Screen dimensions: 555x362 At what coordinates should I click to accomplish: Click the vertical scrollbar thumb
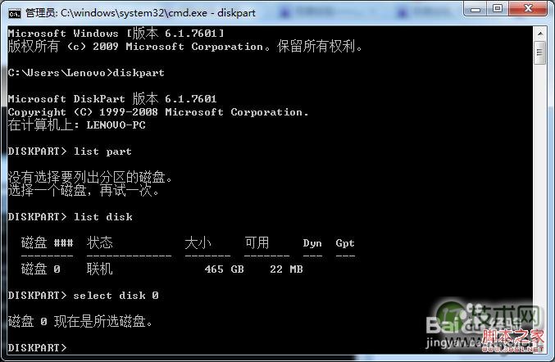click(x=539, y=52)
